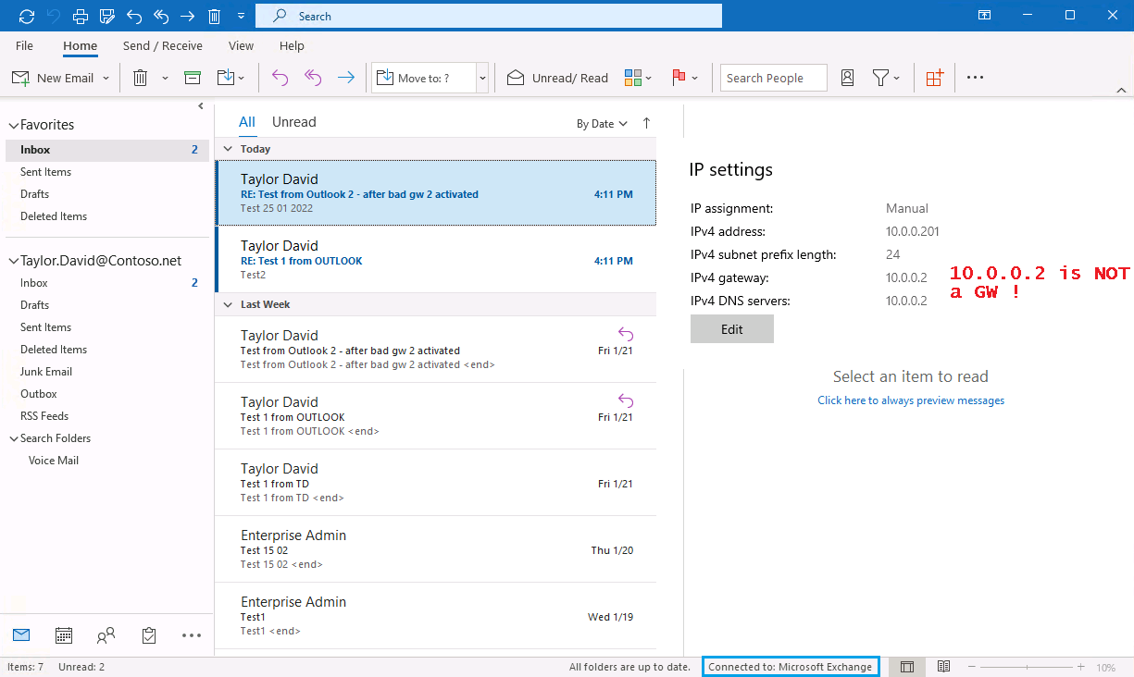Click Zoom Out minus in status bar

click(972, 667)
